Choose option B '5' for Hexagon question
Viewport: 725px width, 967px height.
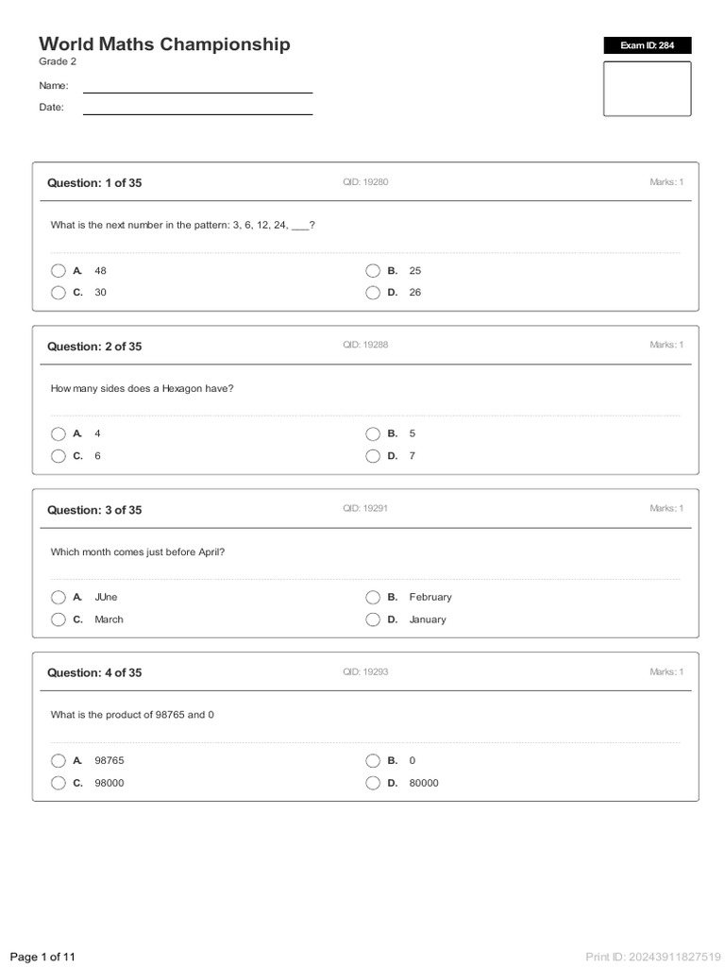point(373,434)
